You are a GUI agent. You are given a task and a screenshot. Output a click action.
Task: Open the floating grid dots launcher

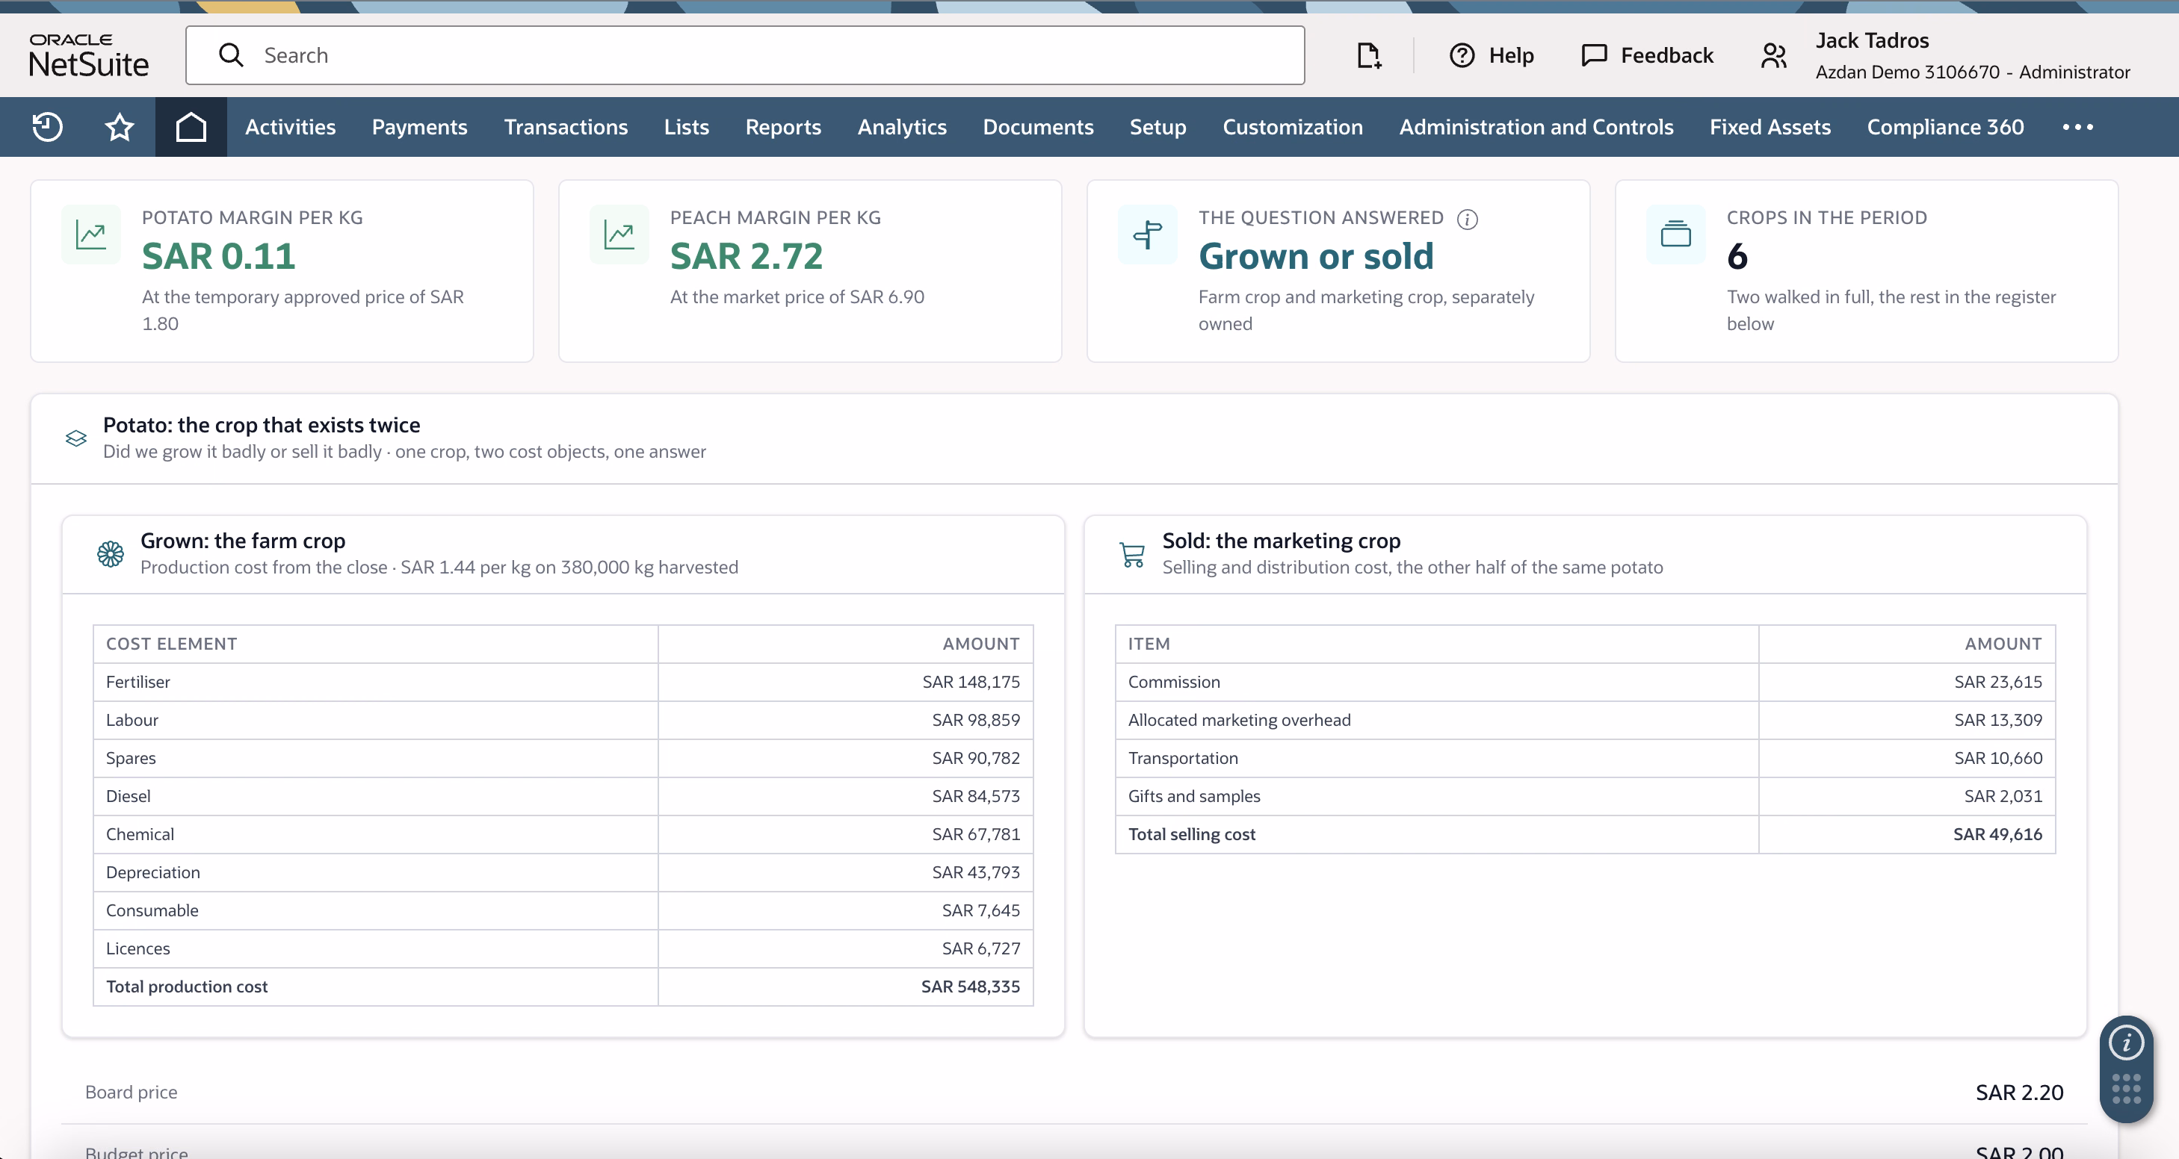[2126, 1089]
